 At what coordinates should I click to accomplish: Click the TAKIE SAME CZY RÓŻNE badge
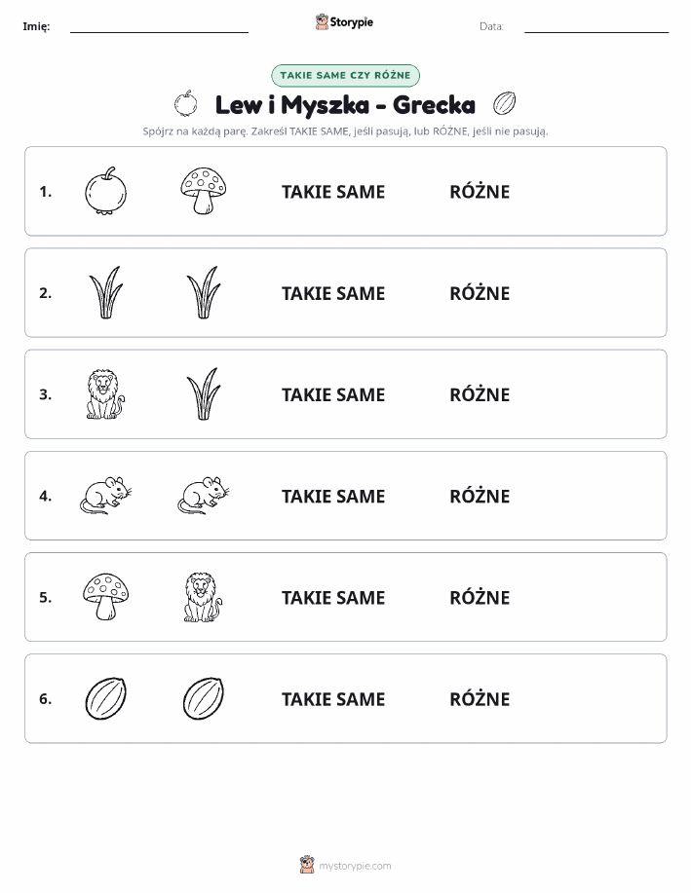(x=345, y=75)
